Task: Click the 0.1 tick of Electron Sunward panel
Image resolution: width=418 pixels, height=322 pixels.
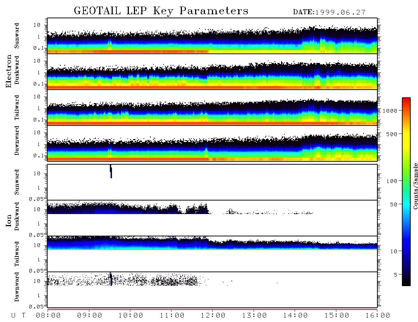Action: click(x=38, y=48)
